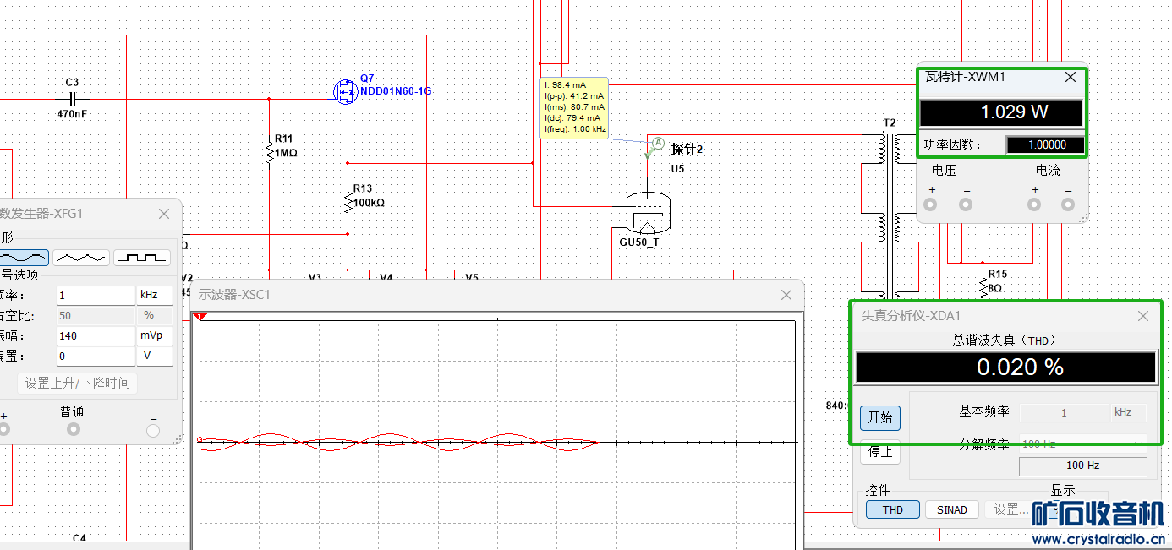
Task: Click the oscilloscope red cursor triangle marker
Action: coord(200,317)
